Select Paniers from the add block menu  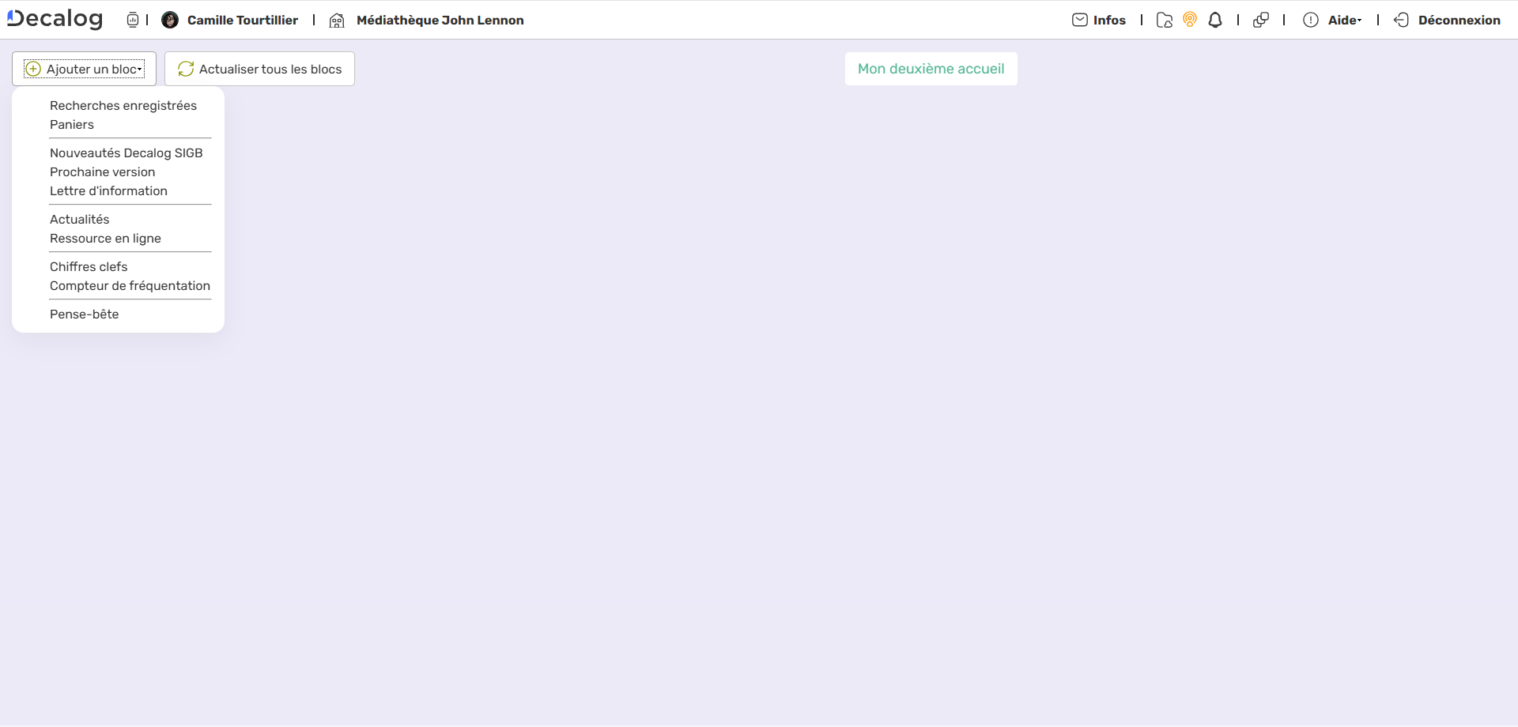(x=71, y=124)
